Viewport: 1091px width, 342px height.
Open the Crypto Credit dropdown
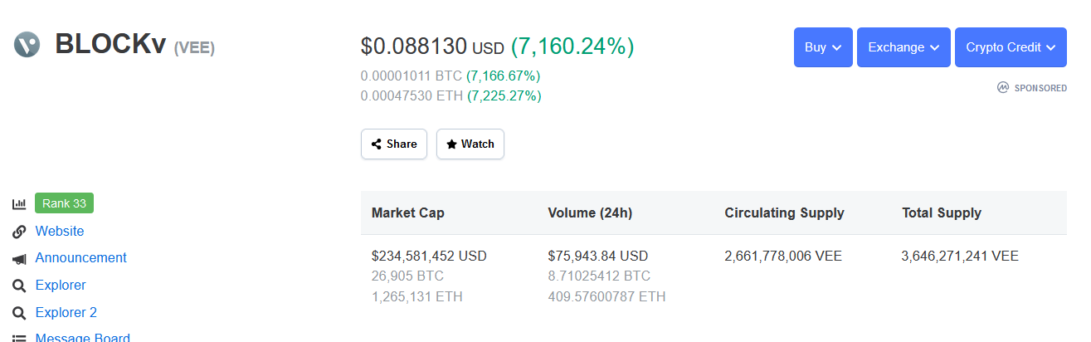click(1011, 47)
